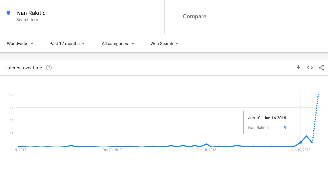This screenshot has height=172, width=328.
Task: Click the tooltip showing Jun 10 - Jun 16 2018
Action: click(x=267, y=122)
